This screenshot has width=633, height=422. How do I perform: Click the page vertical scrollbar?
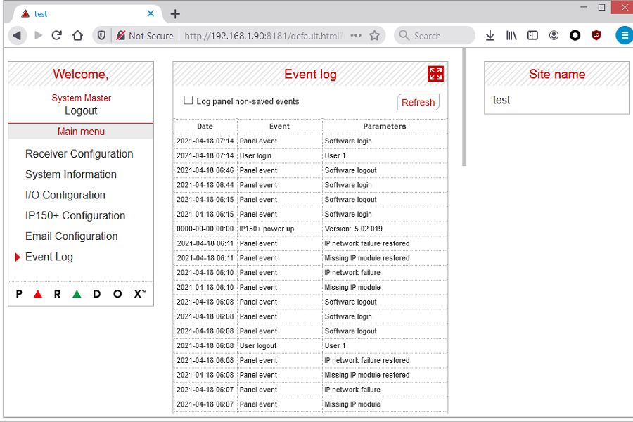[x=463, y=105]
